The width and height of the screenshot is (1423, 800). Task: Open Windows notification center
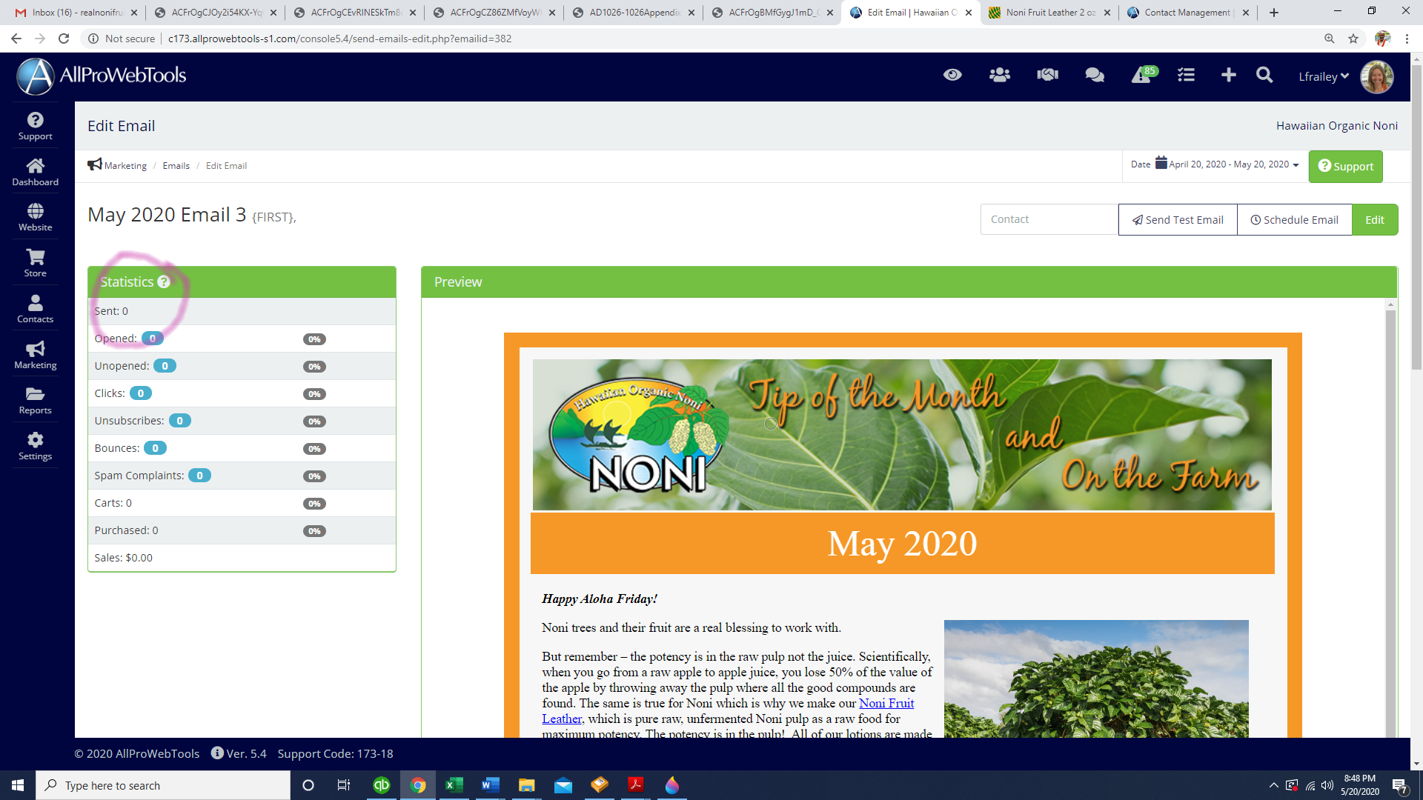[1400, 785]
